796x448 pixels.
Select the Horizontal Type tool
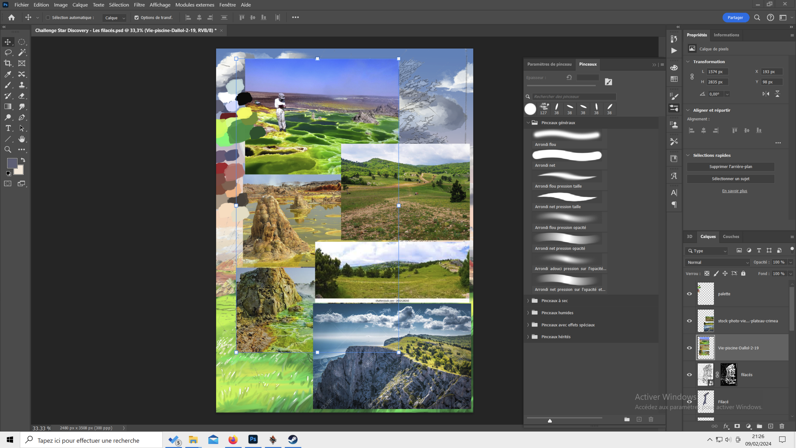coord(8,128)
